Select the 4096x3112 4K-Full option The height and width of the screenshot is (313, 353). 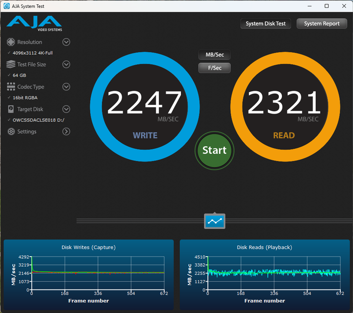(x=32, y=53)
